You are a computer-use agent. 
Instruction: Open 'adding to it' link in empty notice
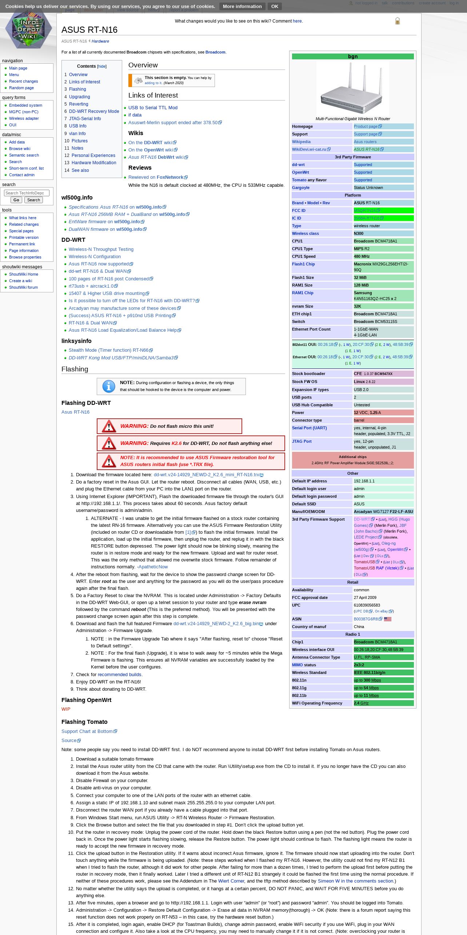(153, 83)
